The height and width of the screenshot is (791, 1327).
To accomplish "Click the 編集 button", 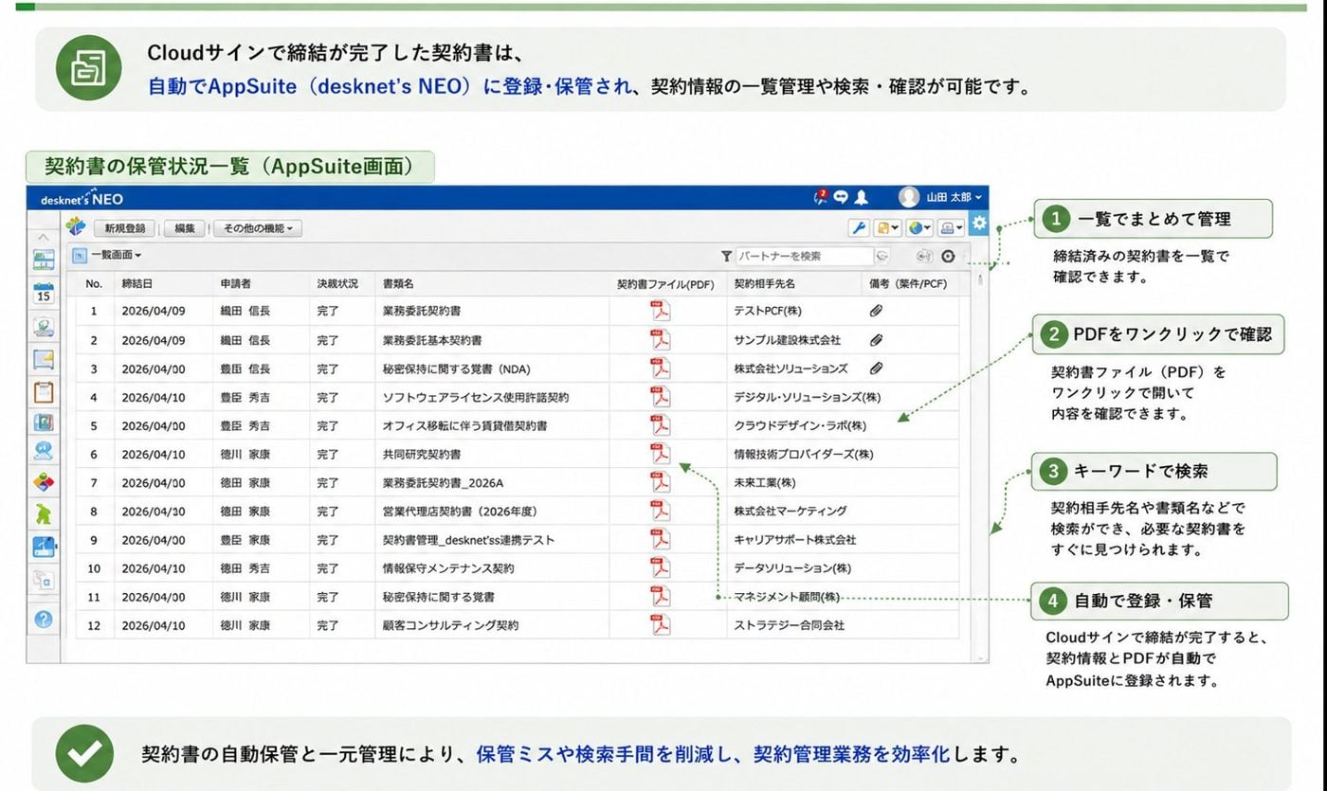I will (184, 228).
